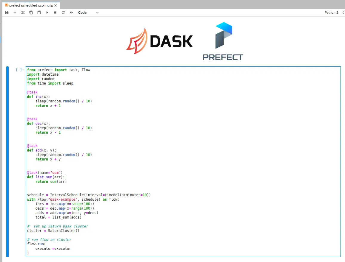Open the cell type Code dropdown
This screenshot has height=262, width=345.
coord(88,13)
